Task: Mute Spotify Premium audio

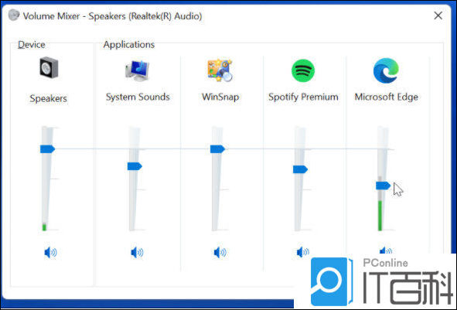Action: (x=303, y=252)
